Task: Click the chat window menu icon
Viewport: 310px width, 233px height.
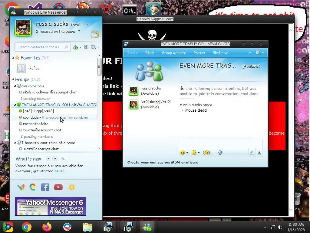Action: pyautogui.click(x=258, y=53)
